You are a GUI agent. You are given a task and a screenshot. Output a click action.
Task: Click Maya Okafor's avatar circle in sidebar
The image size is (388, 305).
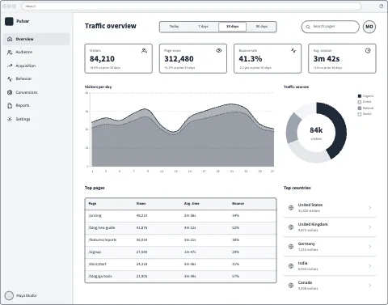[9, 295]
